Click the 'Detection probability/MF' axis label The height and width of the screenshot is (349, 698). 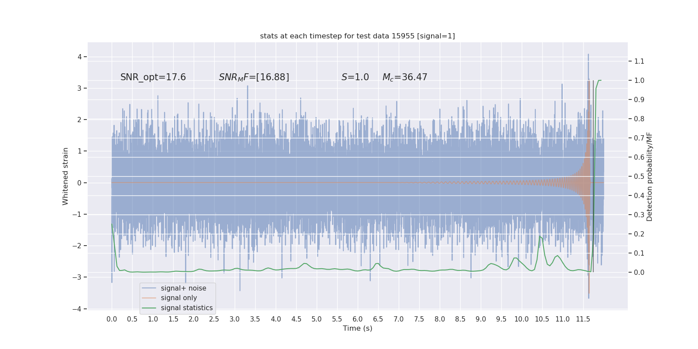pyautogui.click(x=650, y=177)
